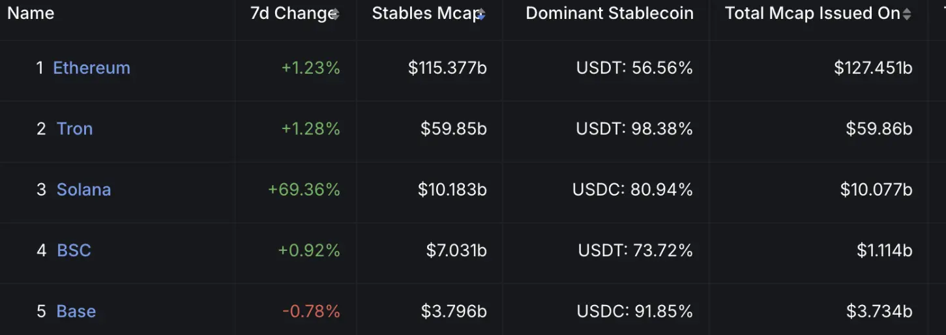Click Base's USDC: 91.85% cell
Viewport: 946px width, 335px height.
[x=634, y=312]
